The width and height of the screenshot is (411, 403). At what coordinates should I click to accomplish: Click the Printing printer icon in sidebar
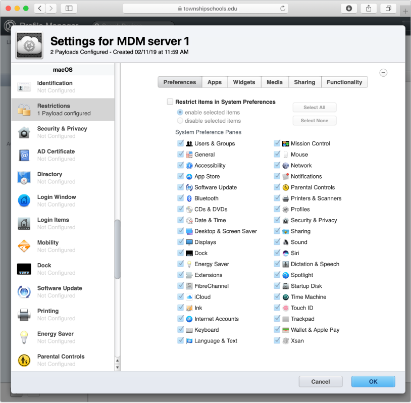(24, 315)
